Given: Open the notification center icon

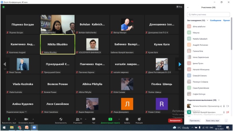Looking at the screenshot, I should pyautogui.click(x=228, y=128).
